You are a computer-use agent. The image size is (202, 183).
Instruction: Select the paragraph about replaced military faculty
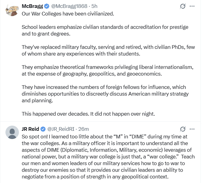(x=108, y=50)
